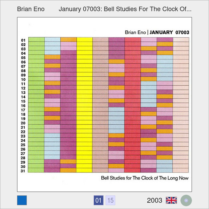
Task: Click row number 31 on the cover
Action: click(x=23, y=171)
